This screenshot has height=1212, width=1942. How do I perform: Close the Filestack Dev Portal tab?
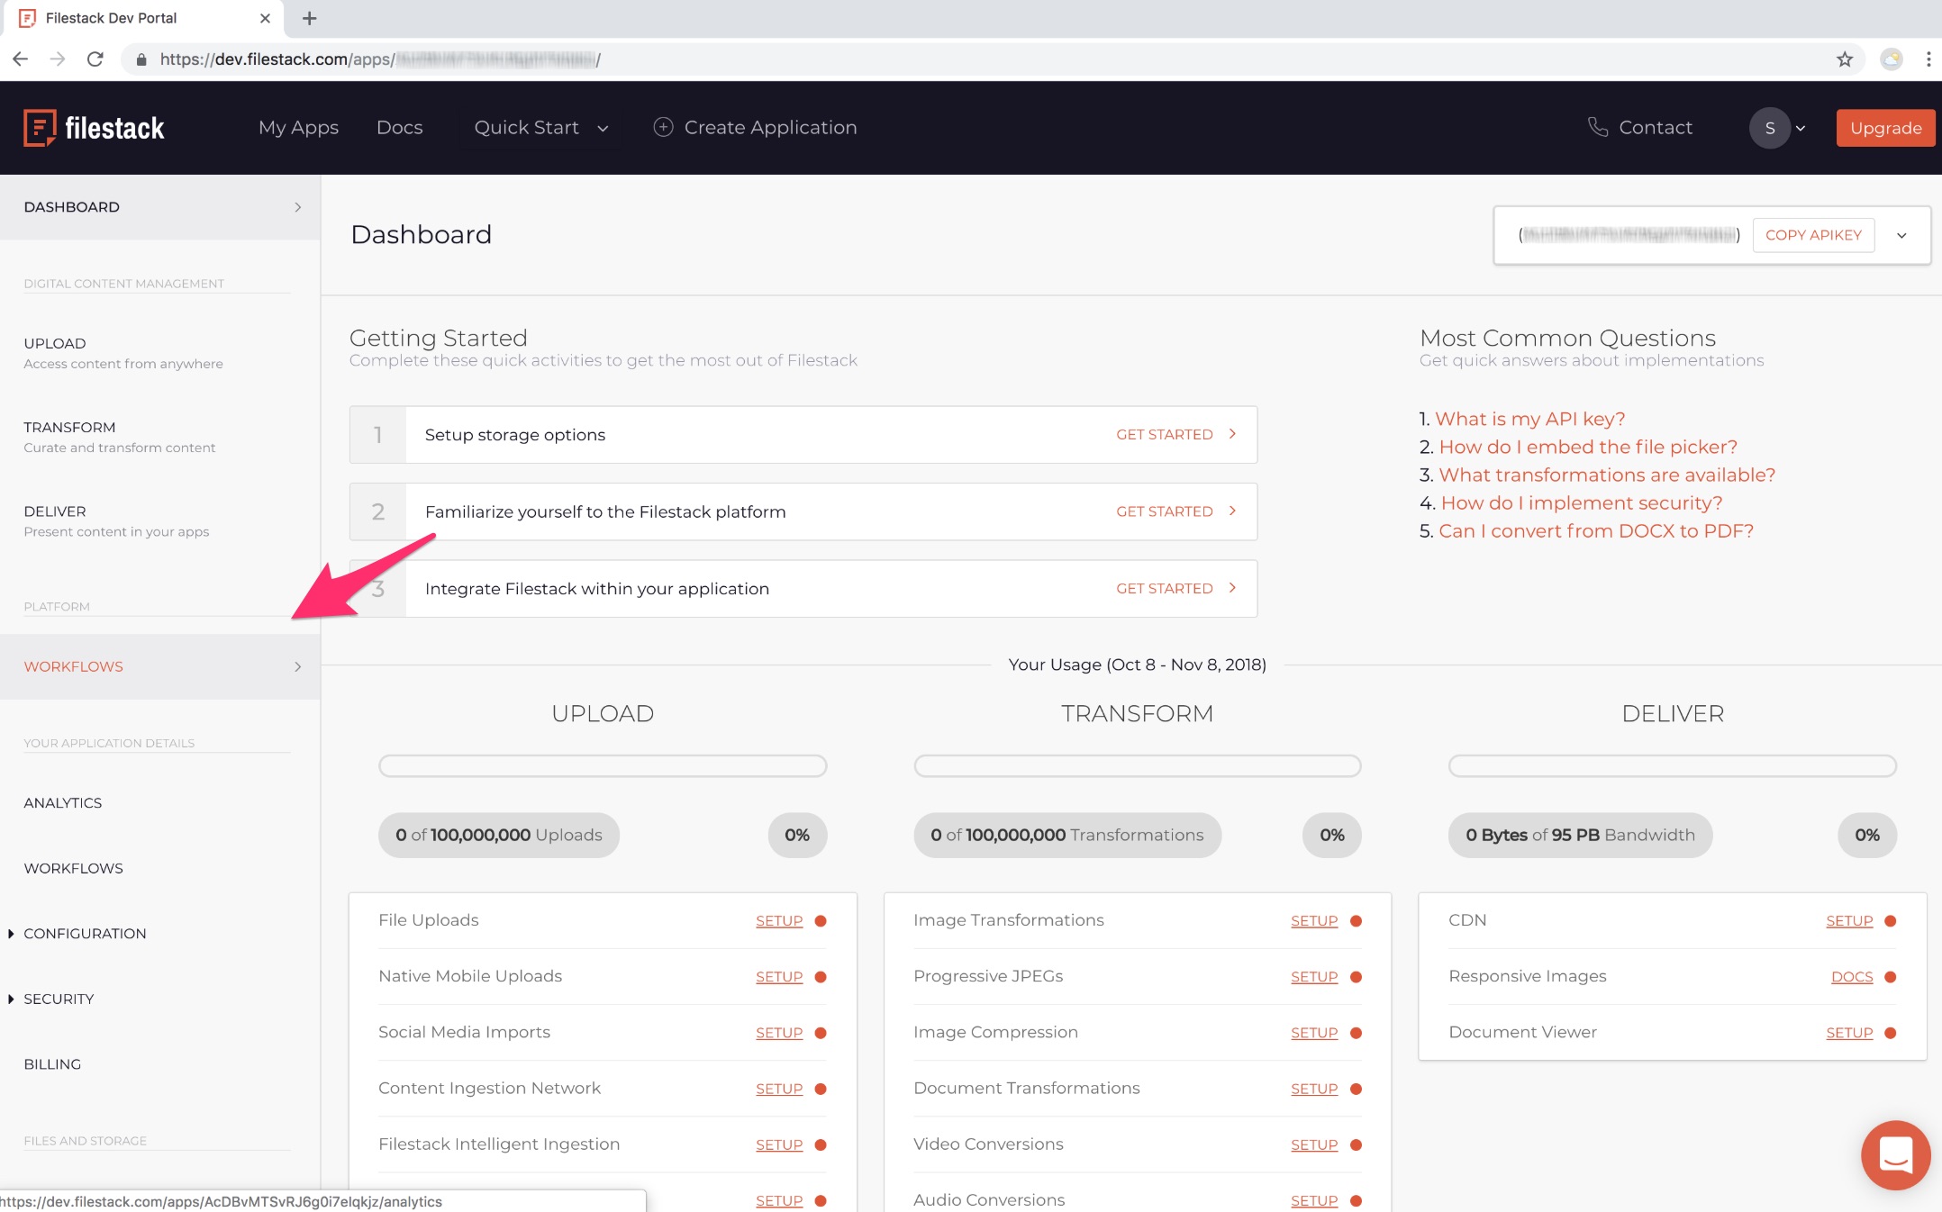point(265,18)
